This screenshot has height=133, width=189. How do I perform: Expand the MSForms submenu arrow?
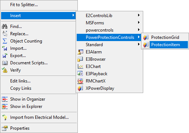[x=139, y=23]
